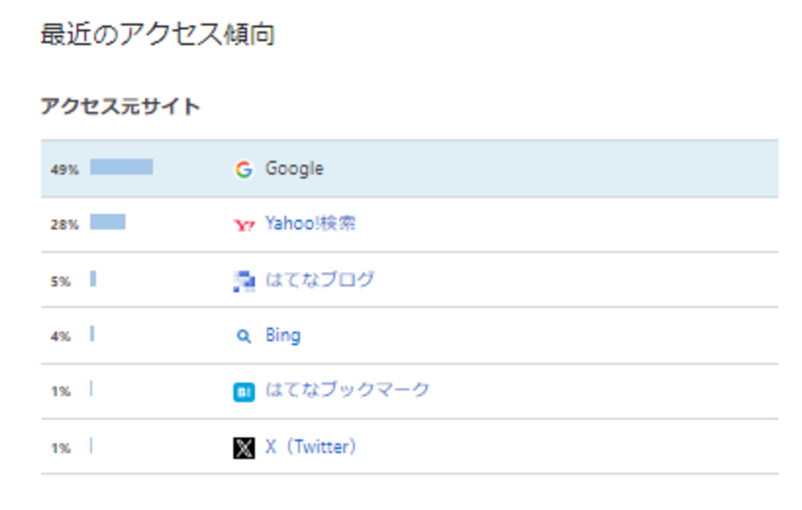Click the Bing magnifier icon
802x510 pixels.
(x=244, y=337)
